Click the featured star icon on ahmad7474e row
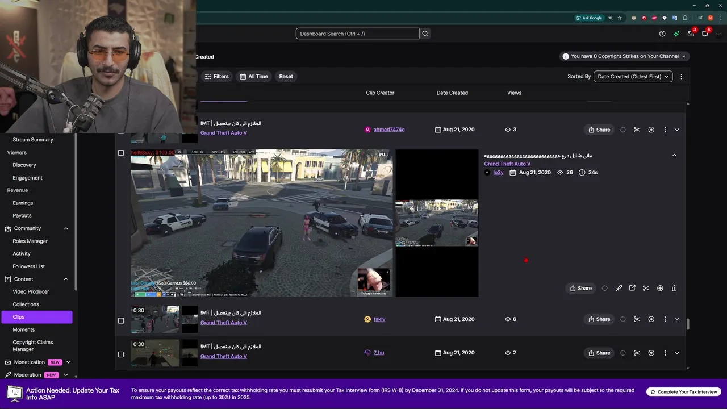The width and height of the screenshot is (727, 409). click(651, 130)
